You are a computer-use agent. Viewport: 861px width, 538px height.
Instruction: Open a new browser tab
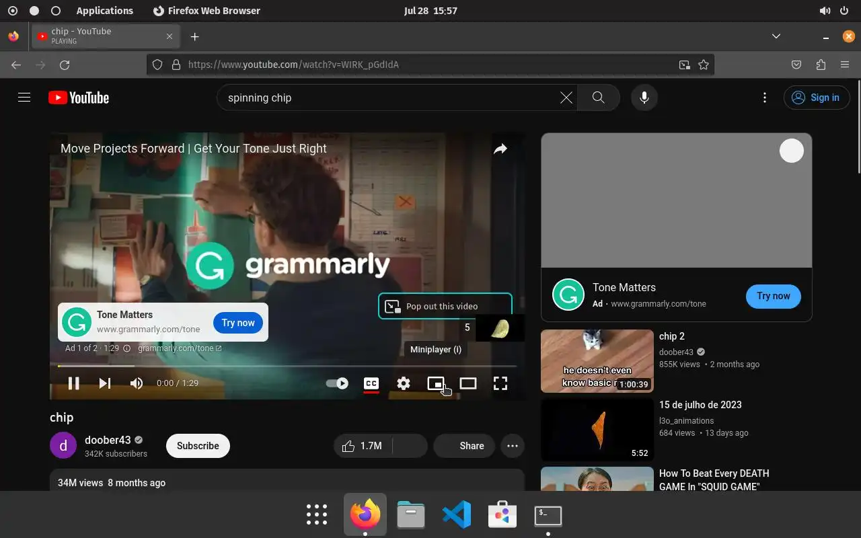(194, 36)
